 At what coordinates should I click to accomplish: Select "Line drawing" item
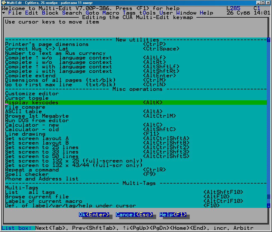pos(136,134)
